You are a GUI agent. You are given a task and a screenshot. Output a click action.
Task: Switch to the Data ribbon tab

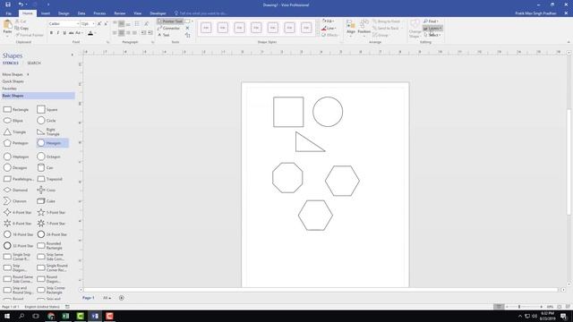(x=81, y=13)
